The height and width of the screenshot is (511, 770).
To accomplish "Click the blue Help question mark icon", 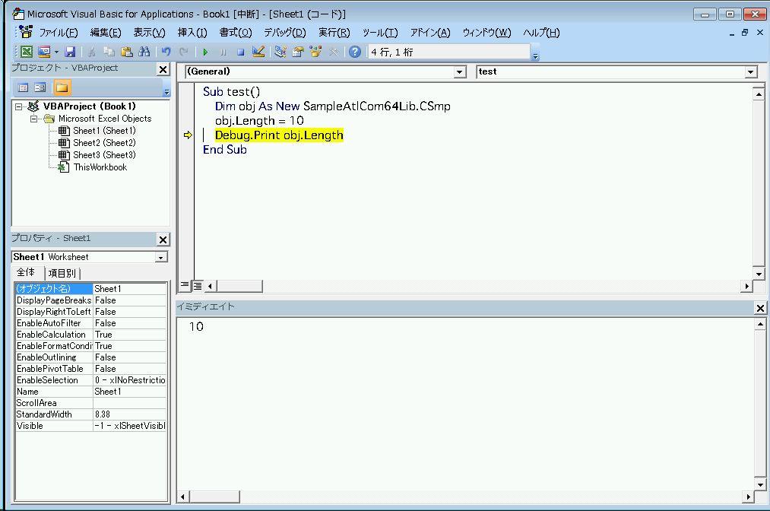I will 354,52.
